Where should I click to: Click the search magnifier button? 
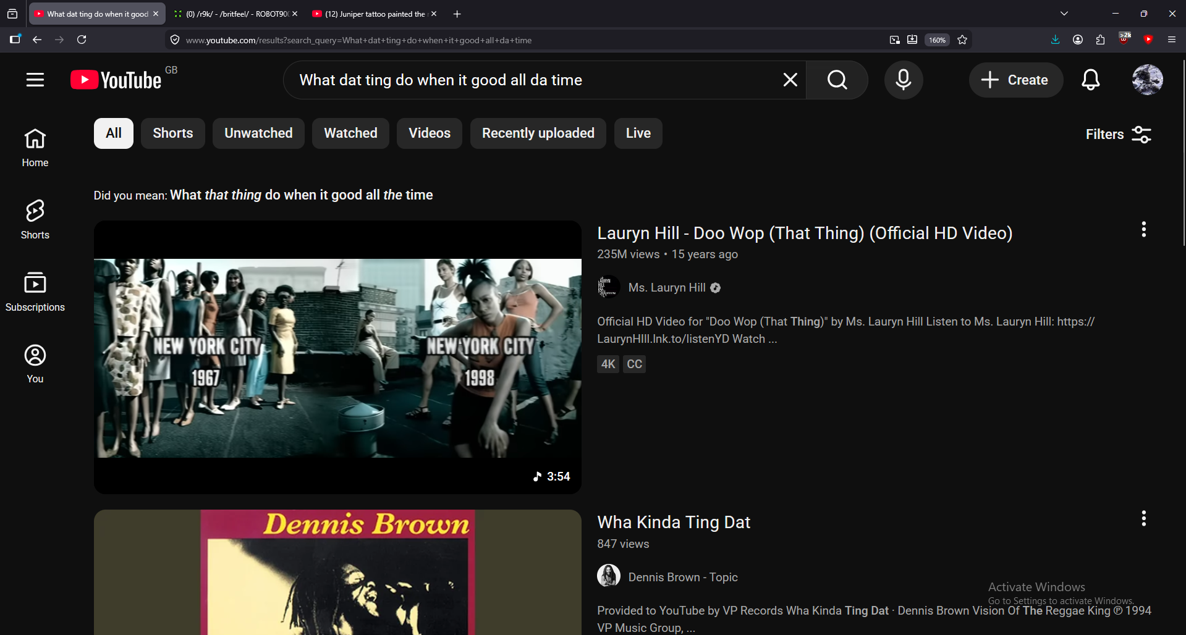(837, 80)
